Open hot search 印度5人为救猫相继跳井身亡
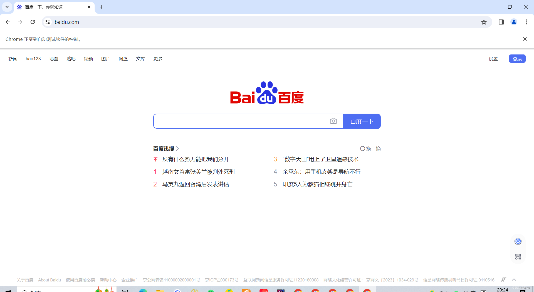534x292 pixels. click(x=318, y=184)
